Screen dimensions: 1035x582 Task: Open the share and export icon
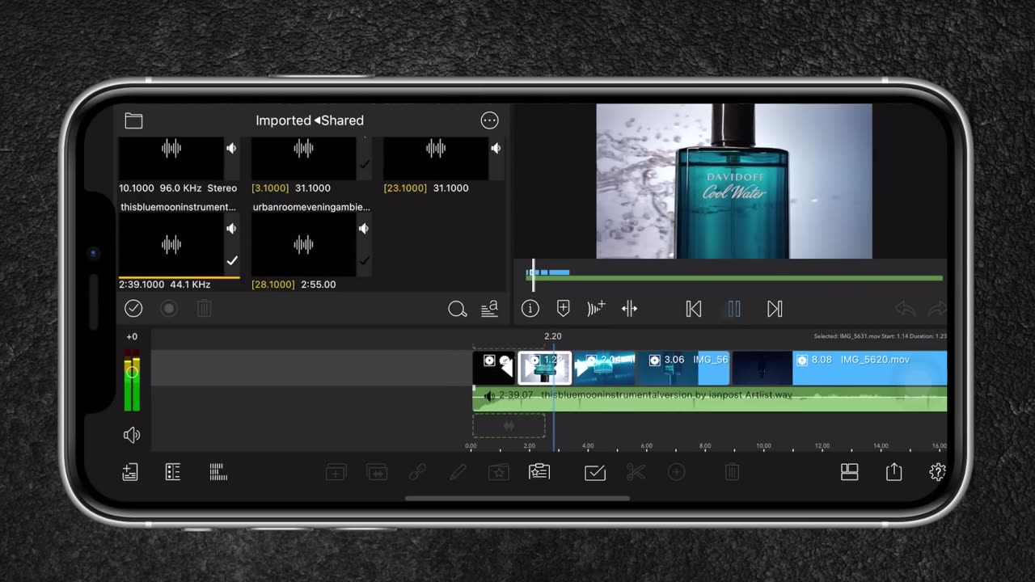click(x=893, y=472)
